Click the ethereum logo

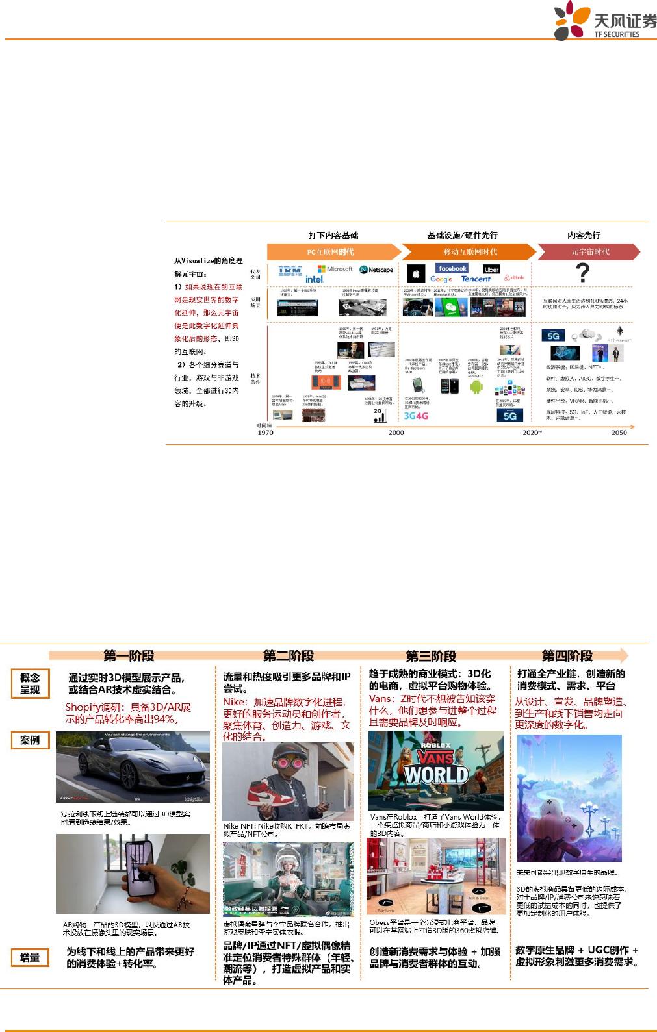[619, 334]
